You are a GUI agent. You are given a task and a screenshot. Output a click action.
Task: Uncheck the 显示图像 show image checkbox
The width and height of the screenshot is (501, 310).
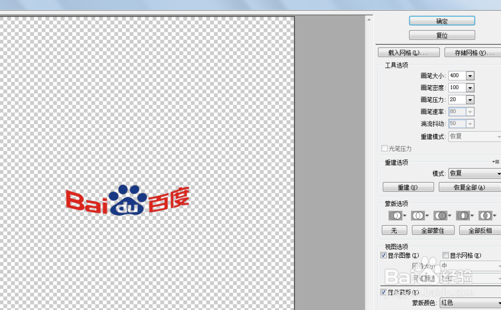(x=383, y=255)
